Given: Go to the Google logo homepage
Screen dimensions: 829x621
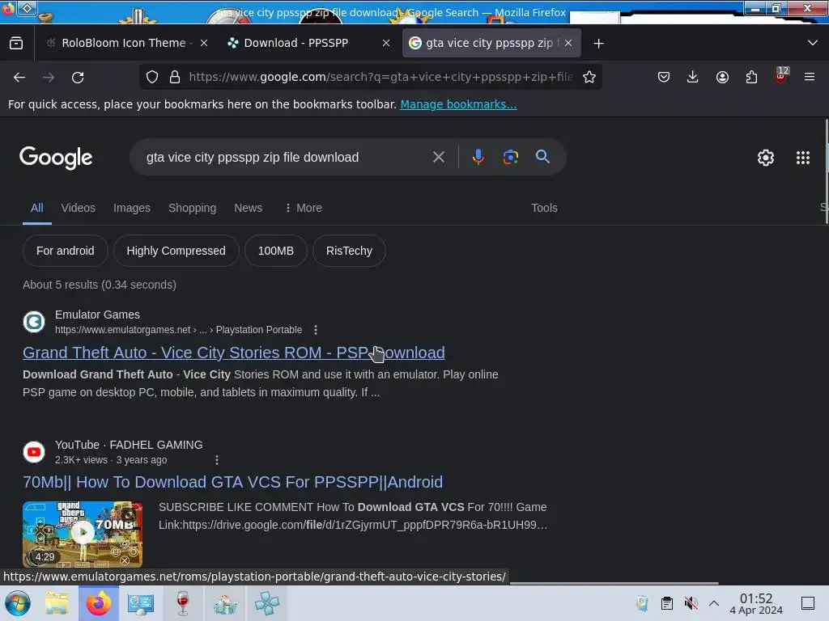Looking at the screenshot, I should tap(56, 158).
